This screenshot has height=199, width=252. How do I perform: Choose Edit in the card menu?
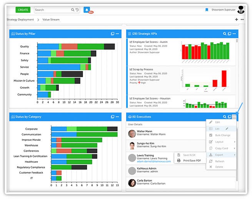click(221, 122)
